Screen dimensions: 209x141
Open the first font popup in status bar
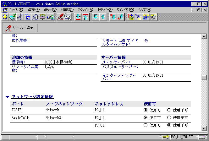point(23,137)
